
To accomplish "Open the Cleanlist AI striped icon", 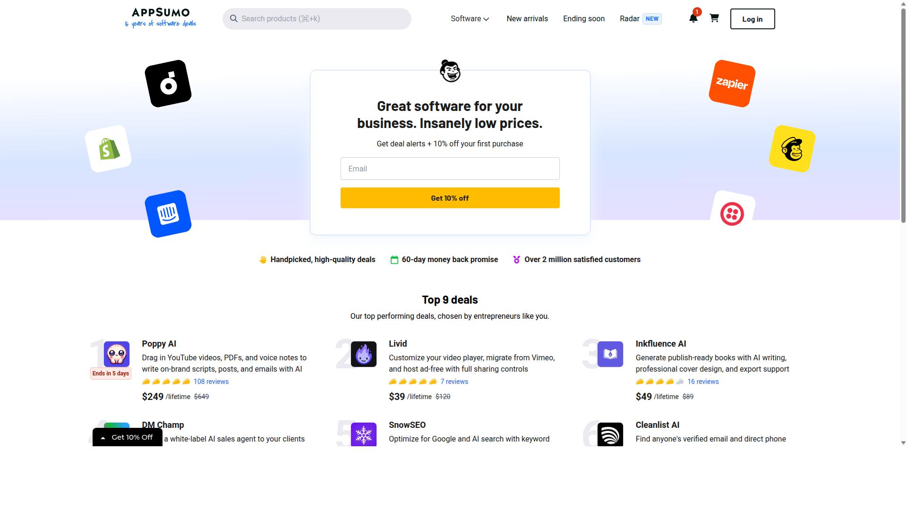I will pos(610,434).
